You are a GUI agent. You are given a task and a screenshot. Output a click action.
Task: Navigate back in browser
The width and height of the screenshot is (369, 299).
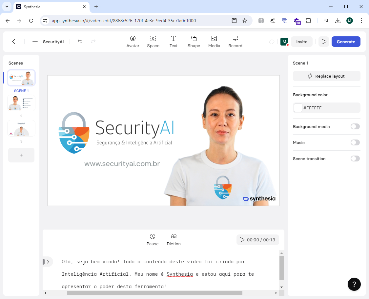click(x=8, y=21)
